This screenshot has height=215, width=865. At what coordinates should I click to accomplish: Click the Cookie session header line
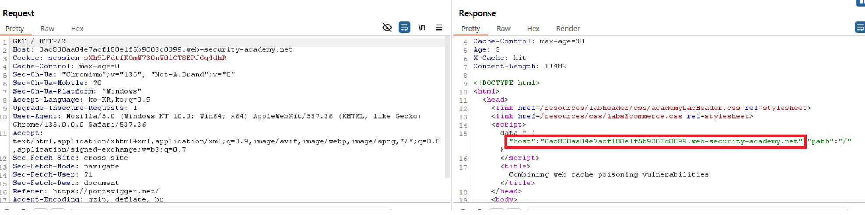coord(119,58)
